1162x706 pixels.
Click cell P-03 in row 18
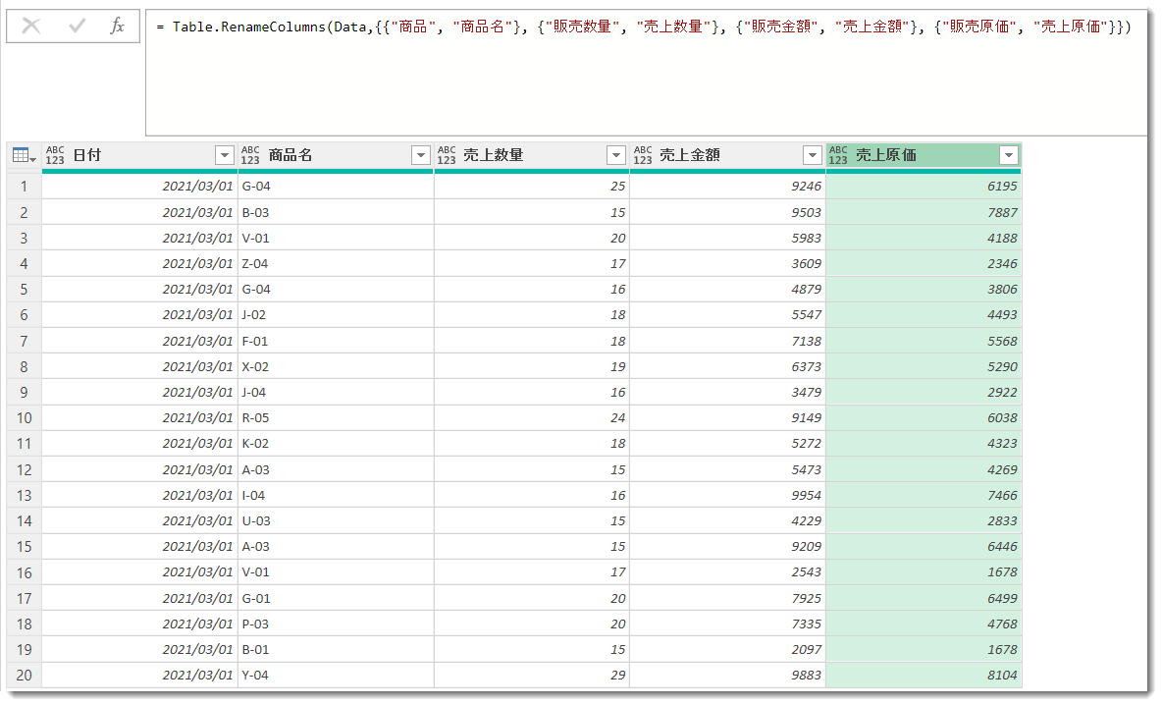[335, 624]
